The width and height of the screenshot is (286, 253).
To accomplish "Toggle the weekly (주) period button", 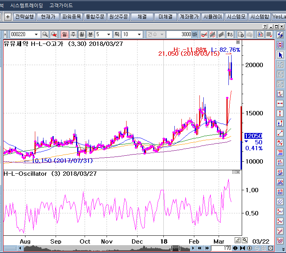I will click(73, 35).
